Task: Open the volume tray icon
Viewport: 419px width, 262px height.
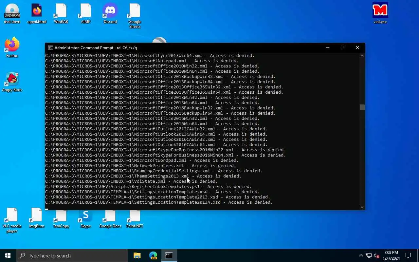Action: (377, 256)
